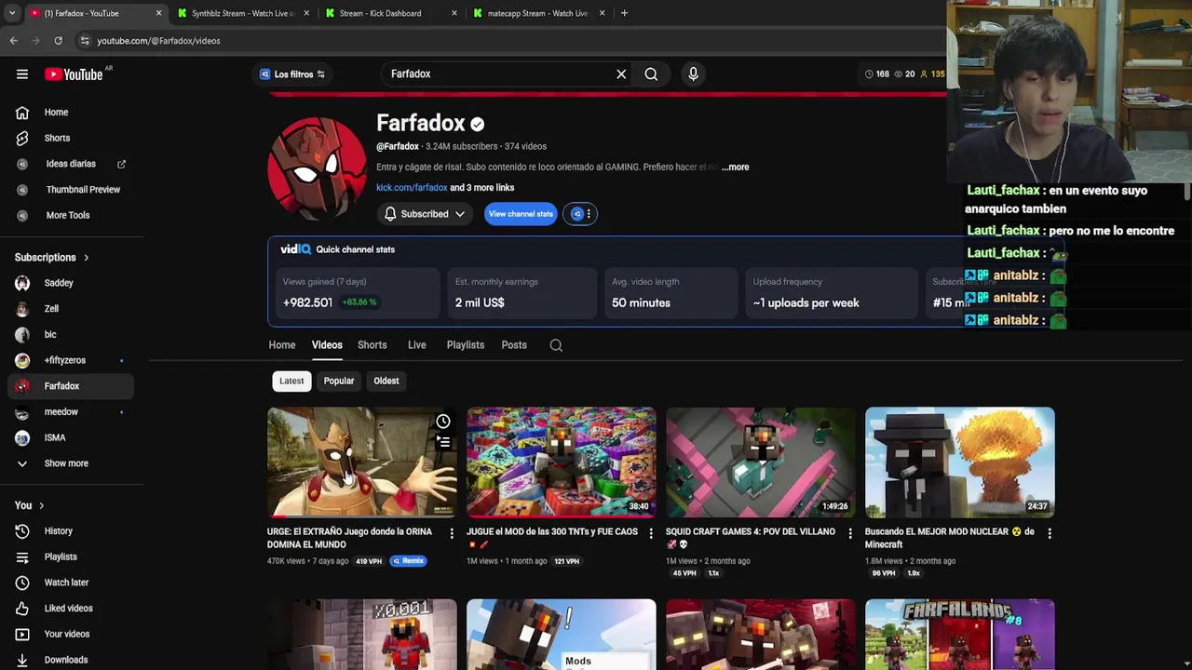
Task: Open options menu for MOD NUCLEAR video
Action: click(x=1050, y=533)
